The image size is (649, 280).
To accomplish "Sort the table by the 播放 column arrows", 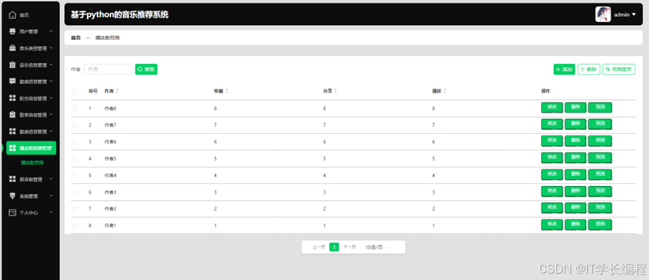I will coord(444,91).
